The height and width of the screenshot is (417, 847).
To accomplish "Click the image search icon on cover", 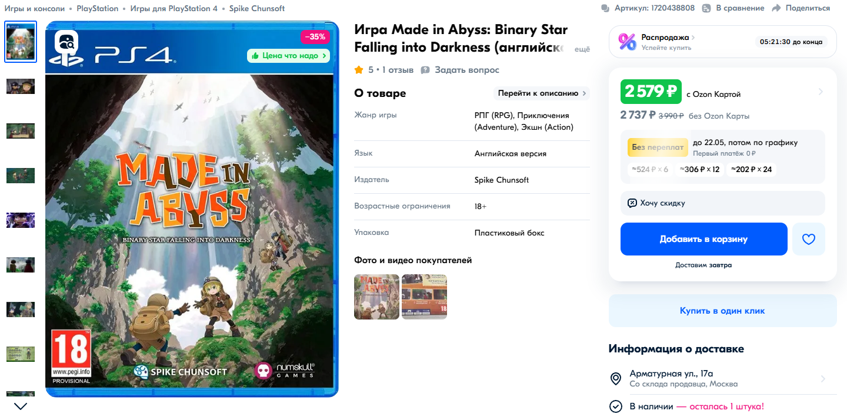I will point(66,42).
